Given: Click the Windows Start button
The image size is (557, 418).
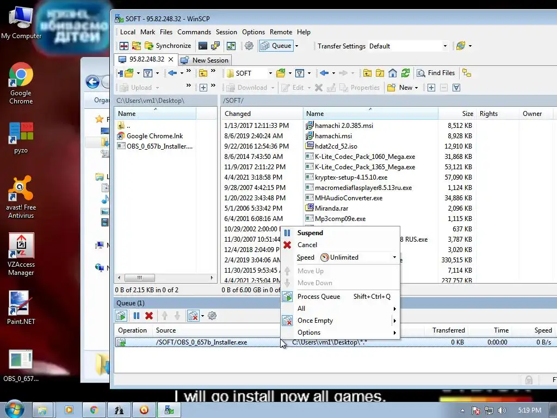Looking at the screenshot, I should coord(14,409).
